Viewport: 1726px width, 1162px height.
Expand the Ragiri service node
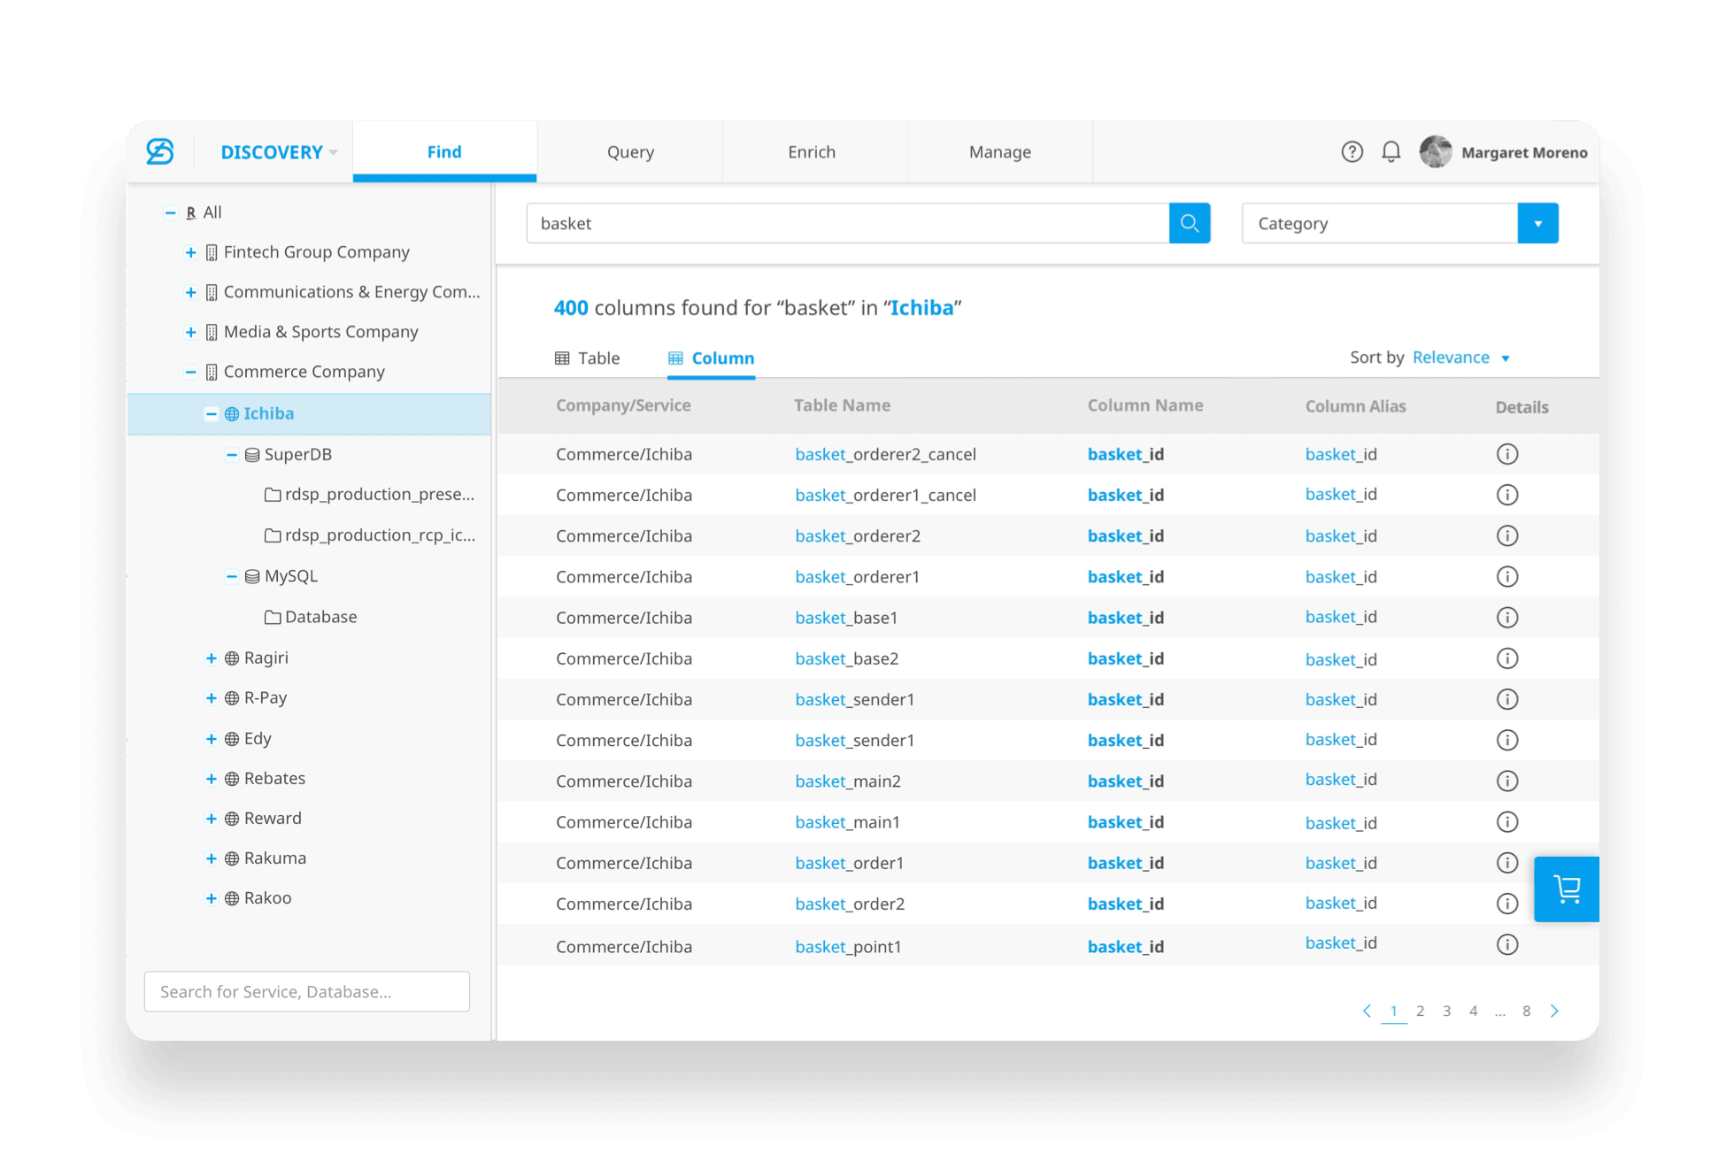(211, 658)
